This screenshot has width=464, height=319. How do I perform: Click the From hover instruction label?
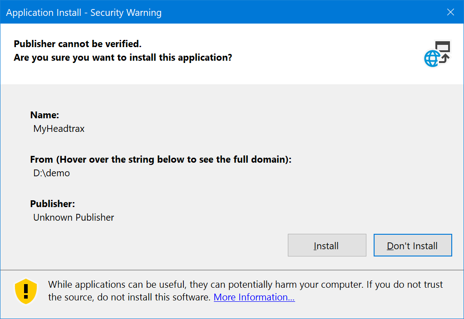click(161, 159)
